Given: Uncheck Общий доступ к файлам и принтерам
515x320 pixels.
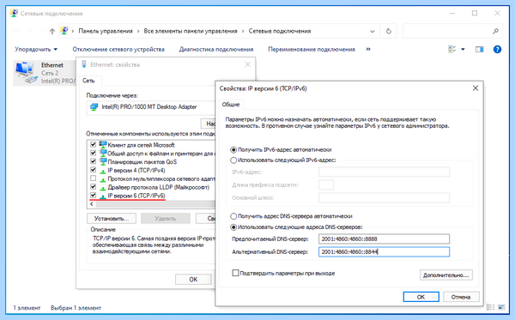Looking at the screenshot, I should point(94,153).
